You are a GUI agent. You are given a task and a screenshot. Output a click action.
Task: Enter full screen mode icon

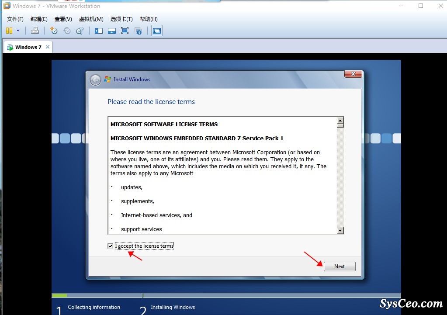tap(125, 31)
